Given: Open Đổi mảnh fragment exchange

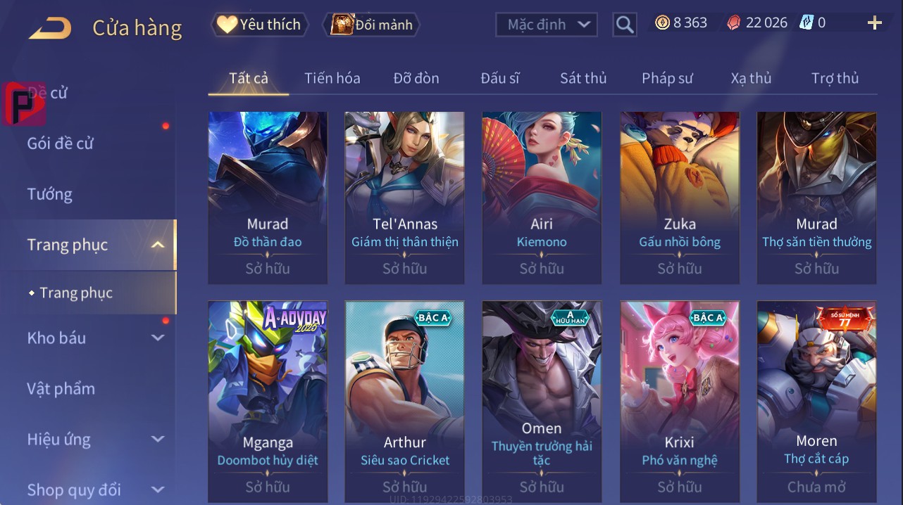Looking at the screenshot, I should coord(372,25).
